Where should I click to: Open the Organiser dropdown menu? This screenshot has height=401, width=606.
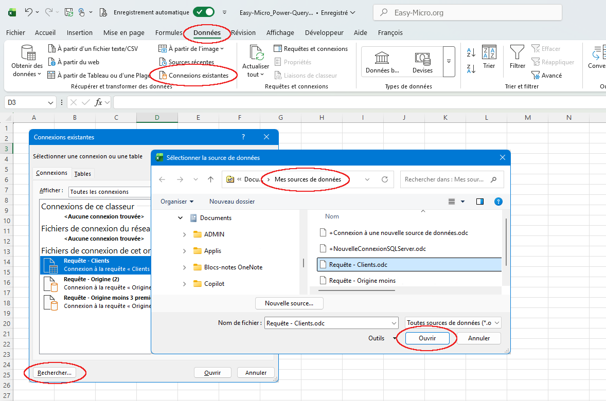pos(177,202)
